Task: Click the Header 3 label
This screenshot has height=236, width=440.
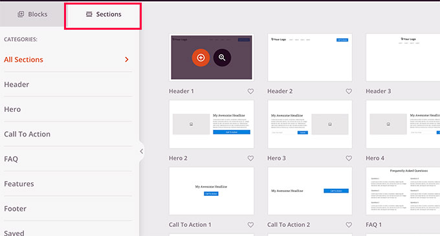Action: pyautogui.click(x=379, y=91)
